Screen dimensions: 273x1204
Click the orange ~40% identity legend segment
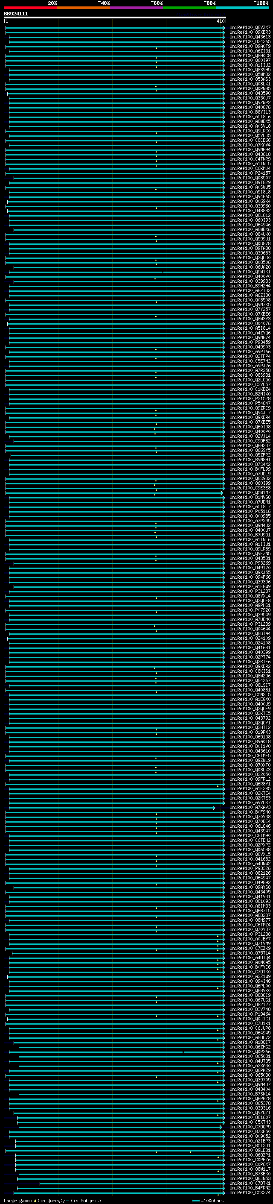point(84,8)
